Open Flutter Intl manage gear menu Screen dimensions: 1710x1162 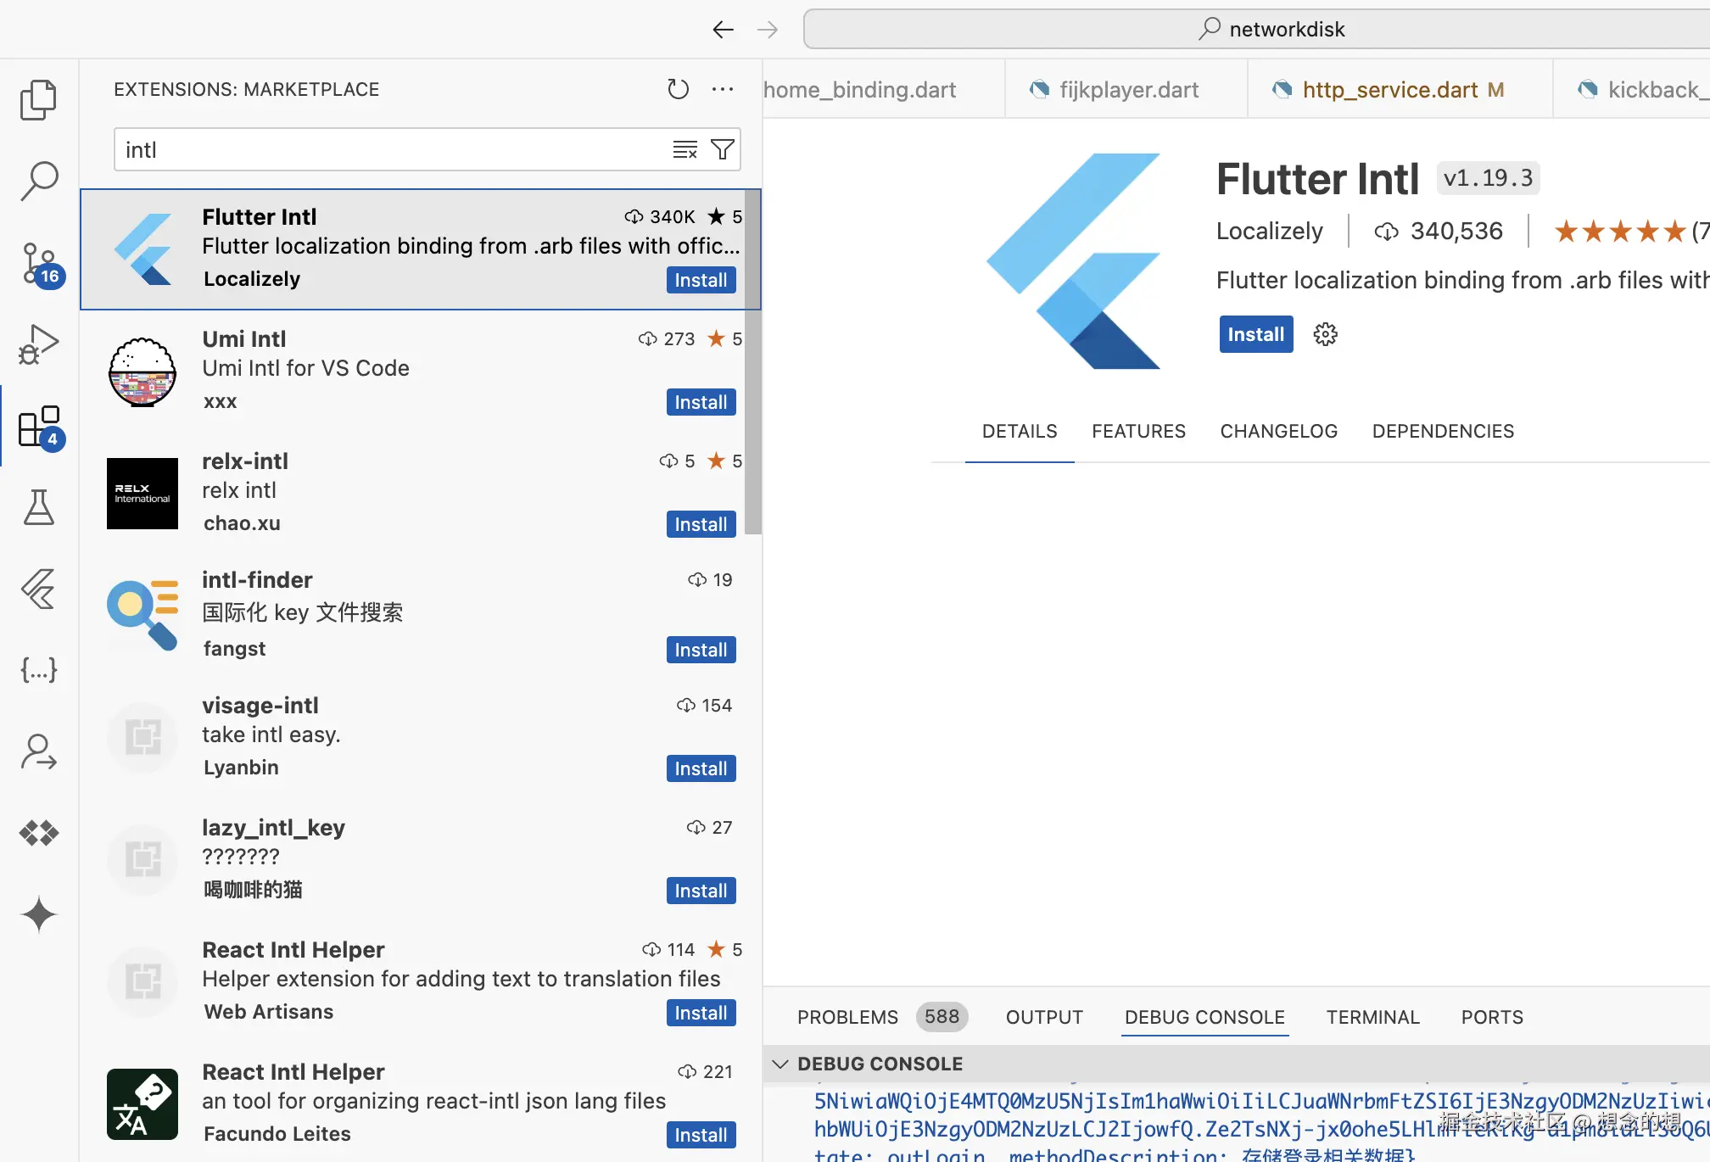(1325, 334)
